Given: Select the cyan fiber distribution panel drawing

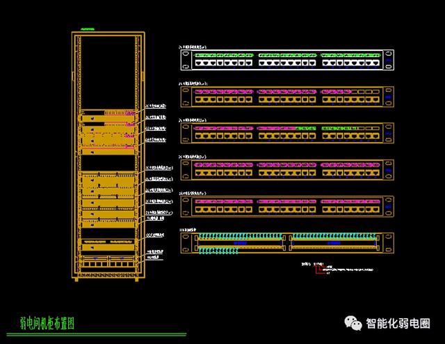Looking at the screenshot, I should click(x=287, y=243).
